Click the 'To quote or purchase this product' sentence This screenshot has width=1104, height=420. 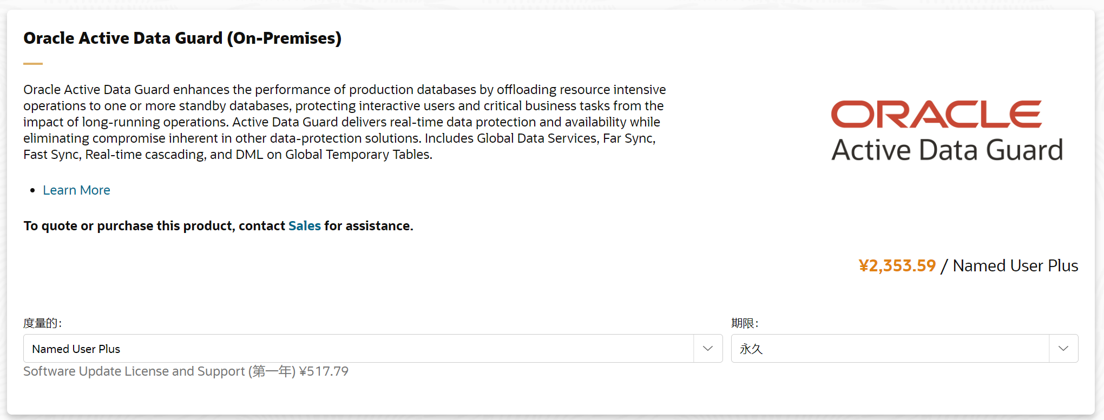click(218, 226)
